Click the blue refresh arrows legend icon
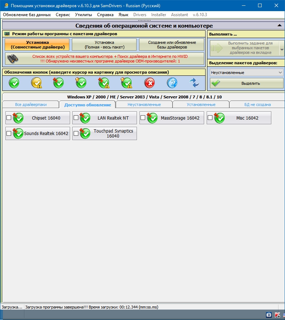The width and height of the screenshot is (285, 320). pyautogui.click(x=194, y=83)
